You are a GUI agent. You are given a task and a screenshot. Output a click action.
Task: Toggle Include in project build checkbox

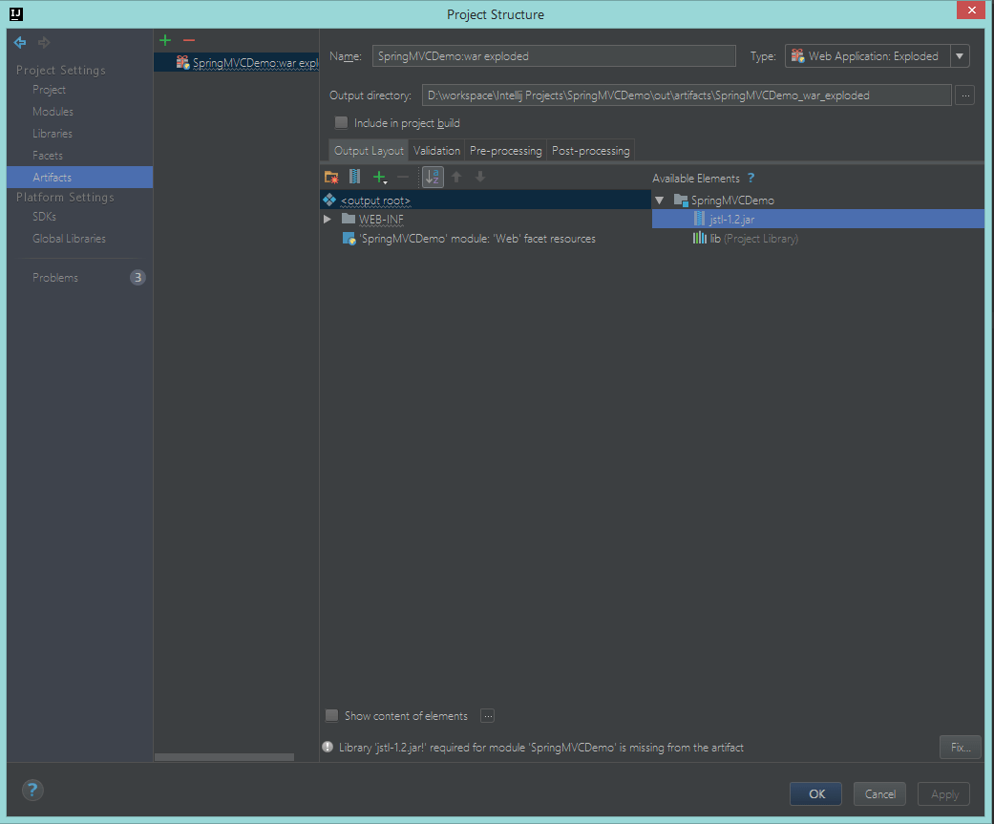341,122
